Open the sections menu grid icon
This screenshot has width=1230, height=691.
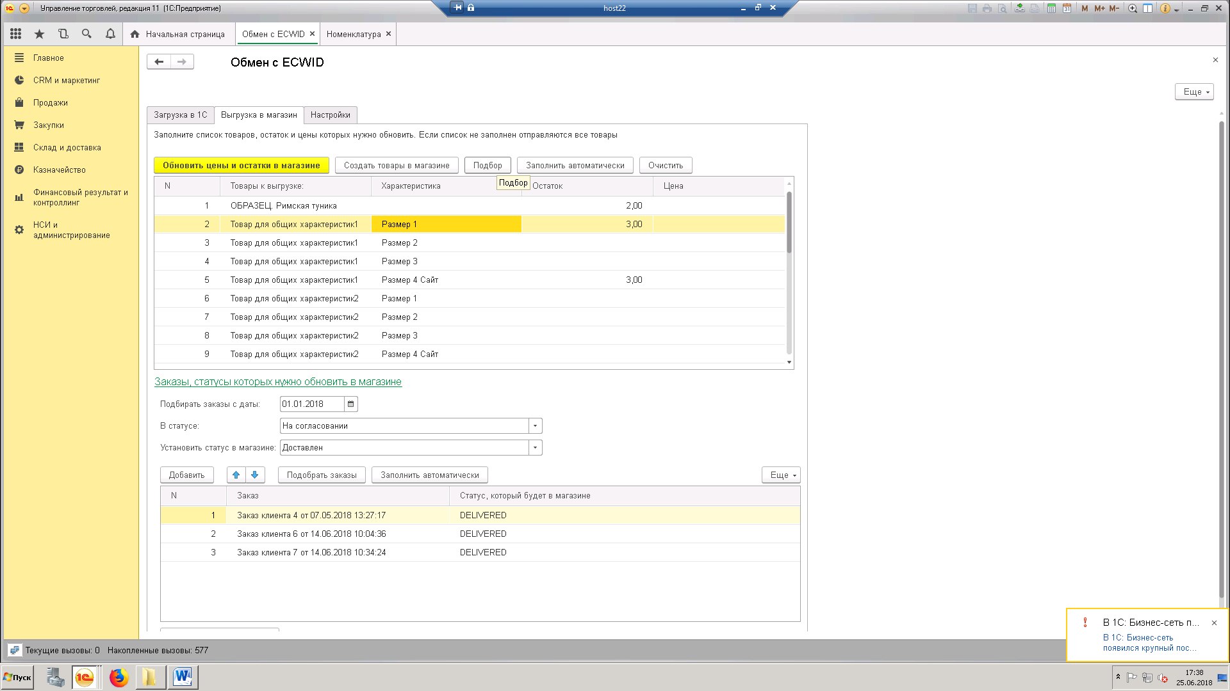[16, 34]
